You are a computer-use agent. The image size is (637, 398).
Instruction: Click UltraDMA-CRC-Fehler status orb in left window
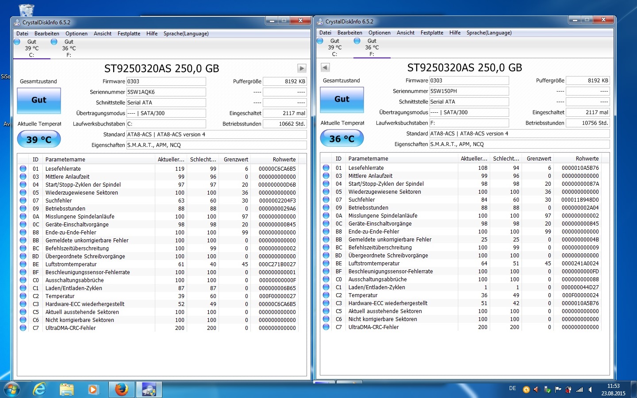click(23, 328)
